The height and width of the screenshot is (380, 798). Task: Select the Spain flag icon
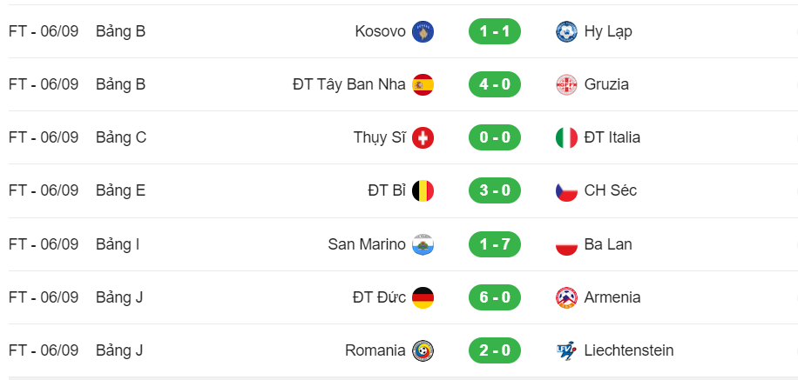click(x=423, y=84)
